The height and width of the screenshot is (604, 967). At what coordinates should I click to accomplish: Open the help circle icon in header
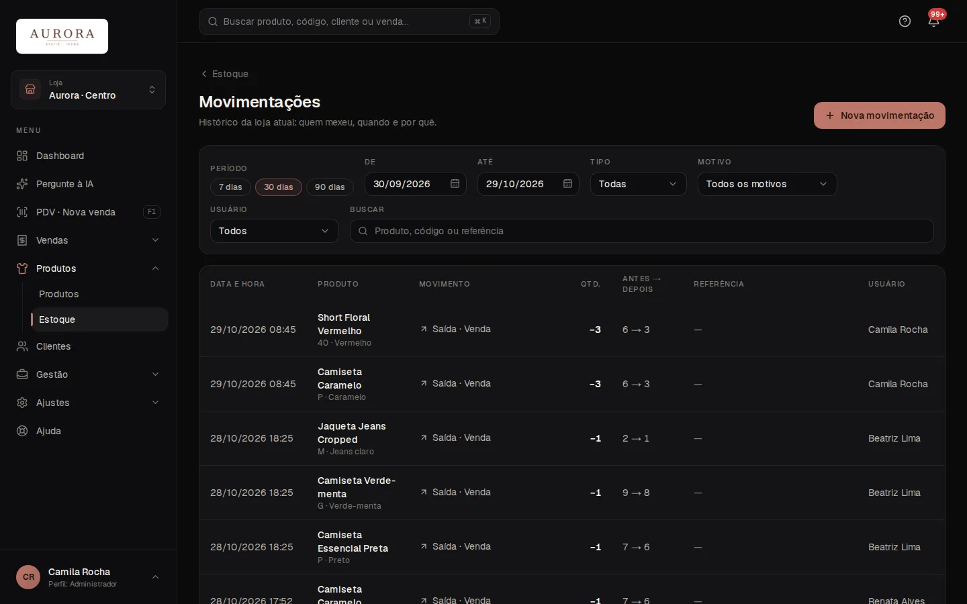click(905, 21)
